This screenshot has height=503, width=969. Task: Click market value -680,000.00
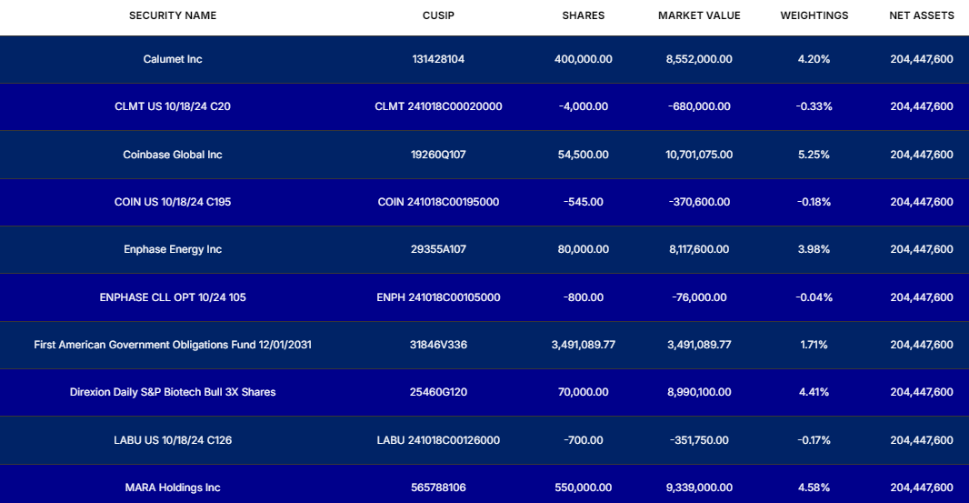(699, 106)
